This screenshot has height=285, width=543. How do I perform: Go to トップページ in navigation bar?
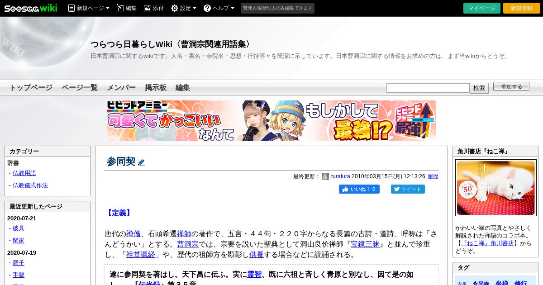point(31,88)
